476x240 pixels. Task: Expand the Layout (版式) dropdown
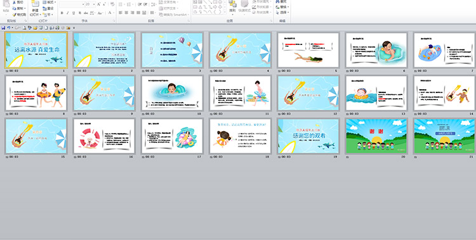[x=55, y=3]
